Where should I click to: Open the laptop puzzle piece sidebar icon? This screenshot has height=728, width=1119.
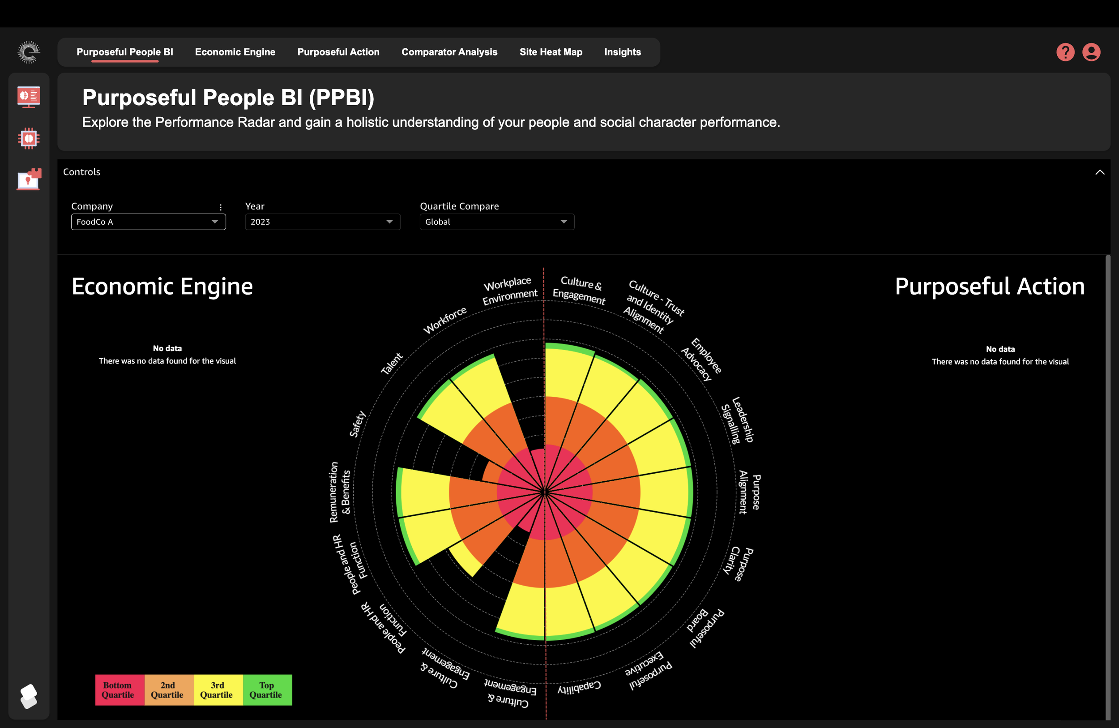[x=29, y=179]
